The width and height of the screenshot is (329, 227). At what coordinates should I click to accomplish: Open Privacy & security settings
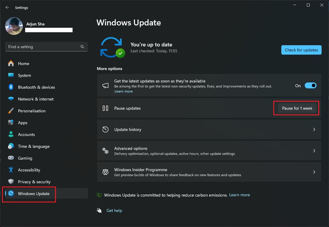(34, 182)
